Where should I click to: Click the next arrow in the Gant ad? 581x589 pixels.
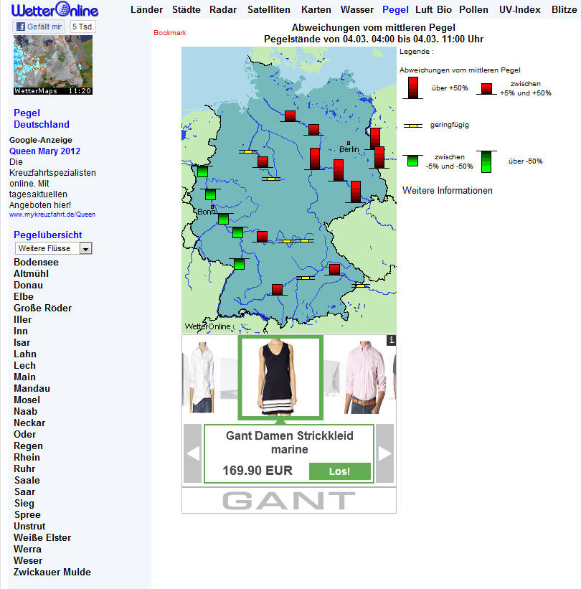(385, 453)
